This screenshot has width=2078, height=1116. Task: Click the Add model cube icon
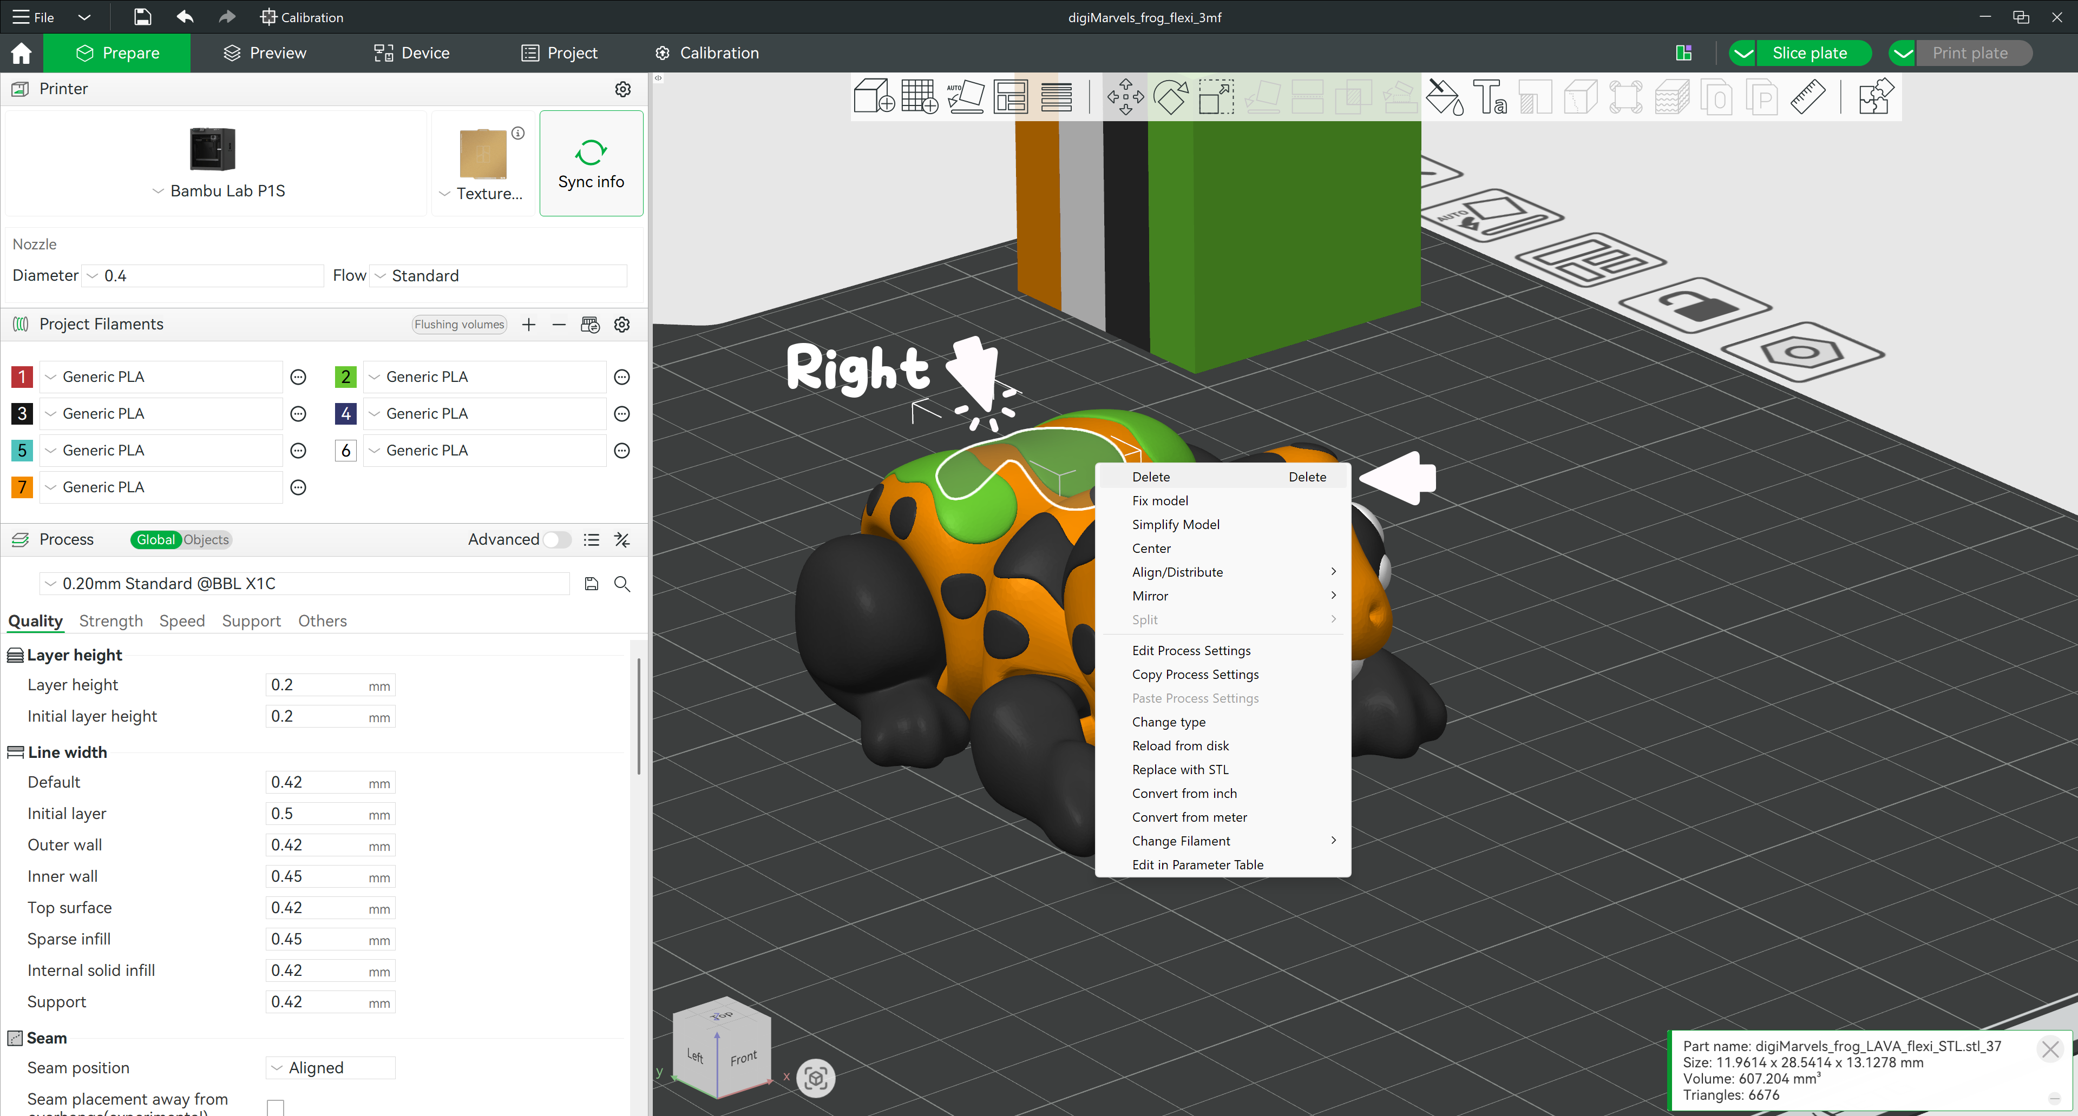[874, 97]
